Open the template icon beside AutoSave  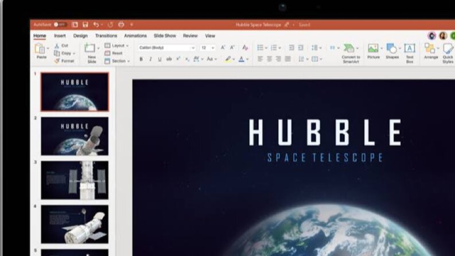point(75,25)
